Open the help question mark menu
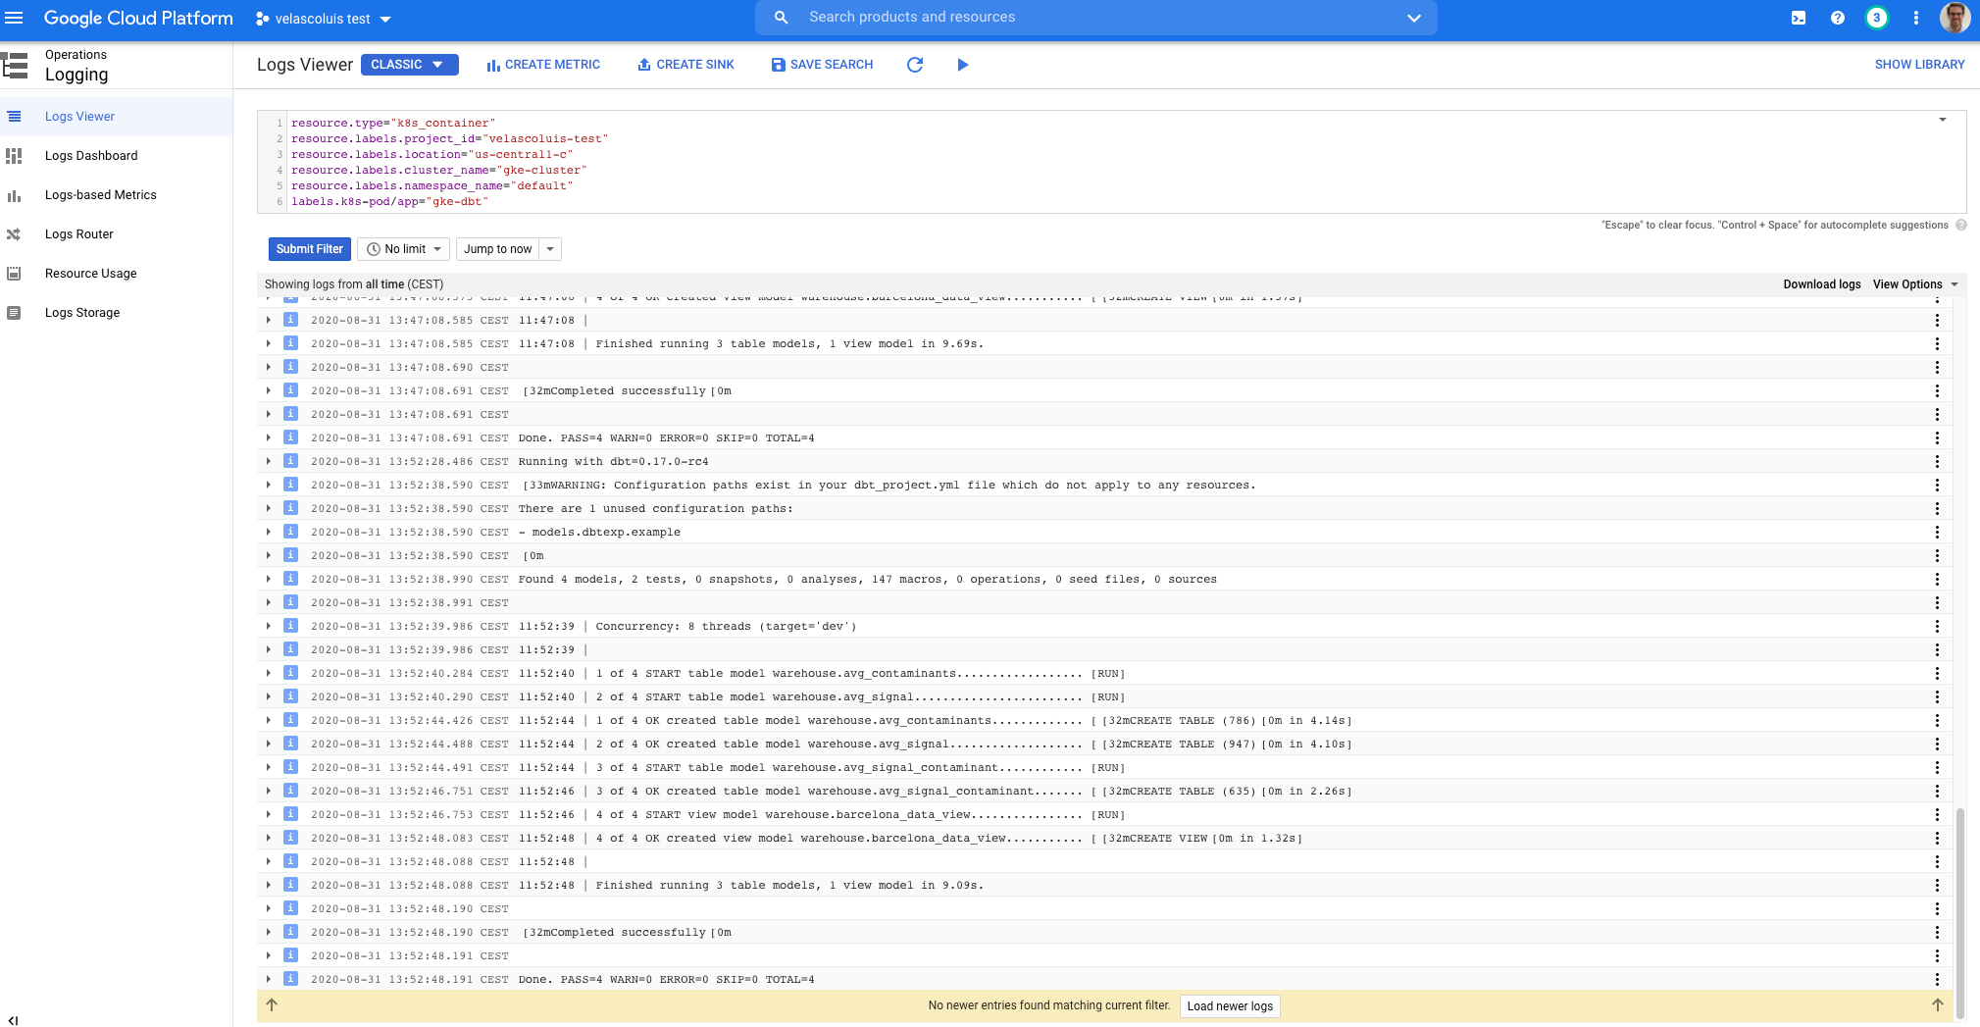Image resolution: width=1980 pixels, height=1027 pixels. (x=1838, y=18)
